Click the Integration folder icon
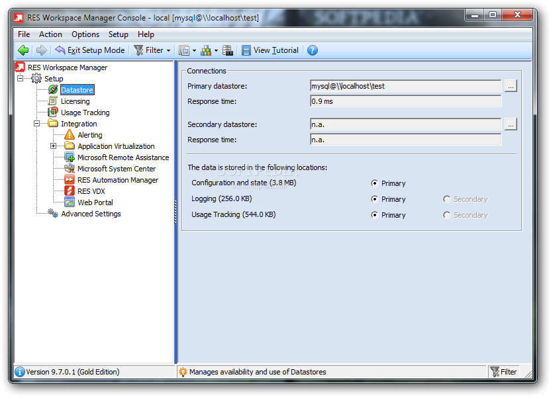The width and height of the screenshot is (551, 397). point(53,123)
